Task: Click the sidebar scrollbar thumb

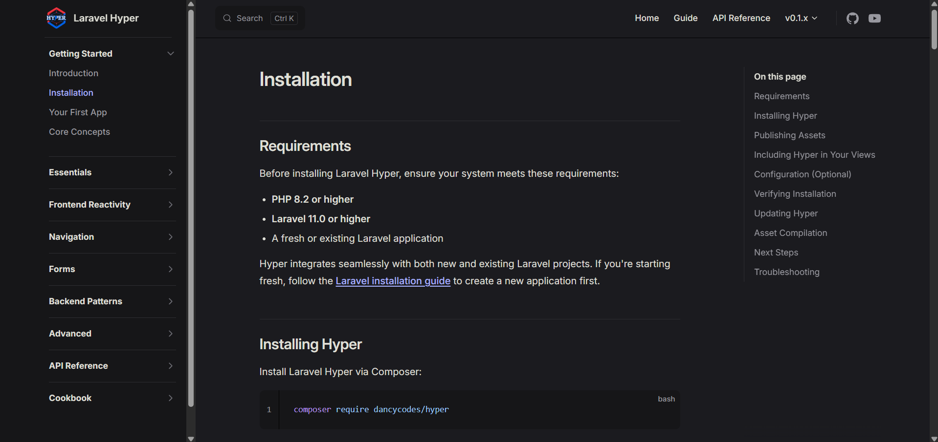Action: [191, 208]
